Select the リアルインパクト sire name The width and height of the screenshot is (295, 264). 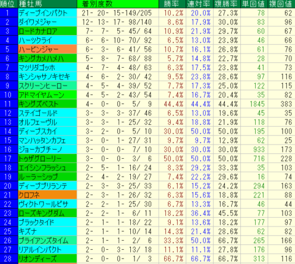click(40, 250)
